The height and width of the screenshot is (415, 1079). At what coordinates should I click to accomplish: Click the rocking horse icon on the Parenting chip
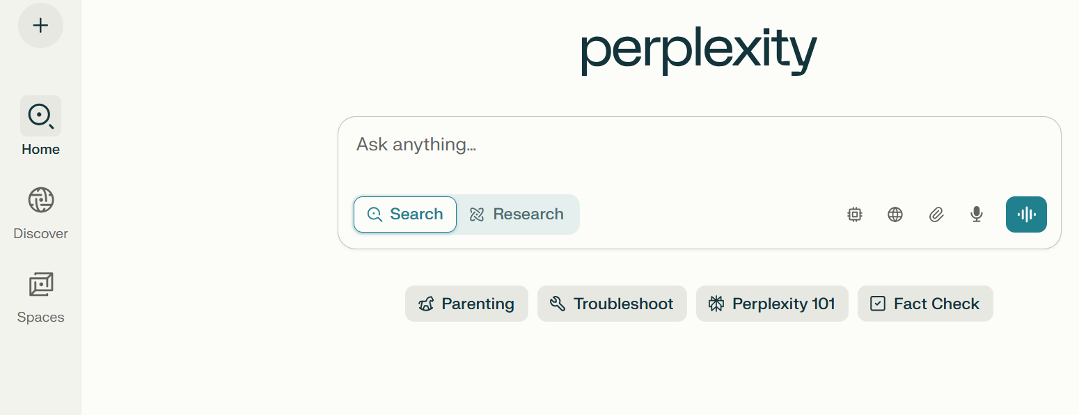pos(426,304)
